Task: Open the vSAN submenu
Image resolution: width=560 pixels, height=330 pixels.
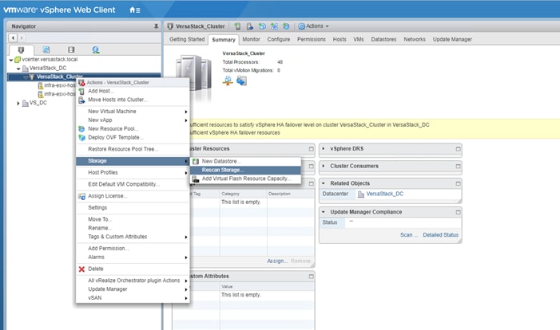Action: [x=133, y=298]
